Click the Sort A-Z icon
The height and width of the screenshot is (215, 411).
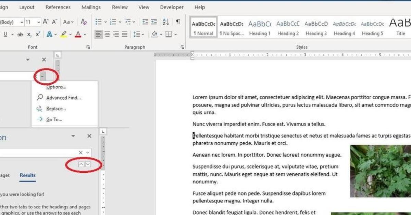coord(166,21)
